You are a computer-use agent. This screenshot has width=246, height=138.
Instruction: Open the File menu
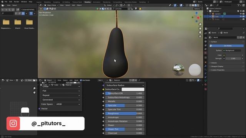point(6,2)
